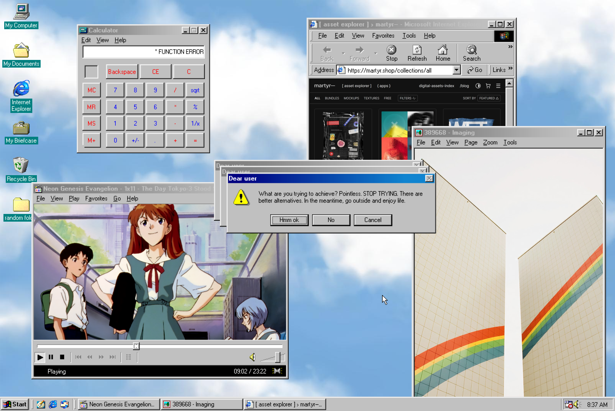Screen dimensions: 615x411
Task: Fast forward the video in media player
Action: tap(101, 357)
